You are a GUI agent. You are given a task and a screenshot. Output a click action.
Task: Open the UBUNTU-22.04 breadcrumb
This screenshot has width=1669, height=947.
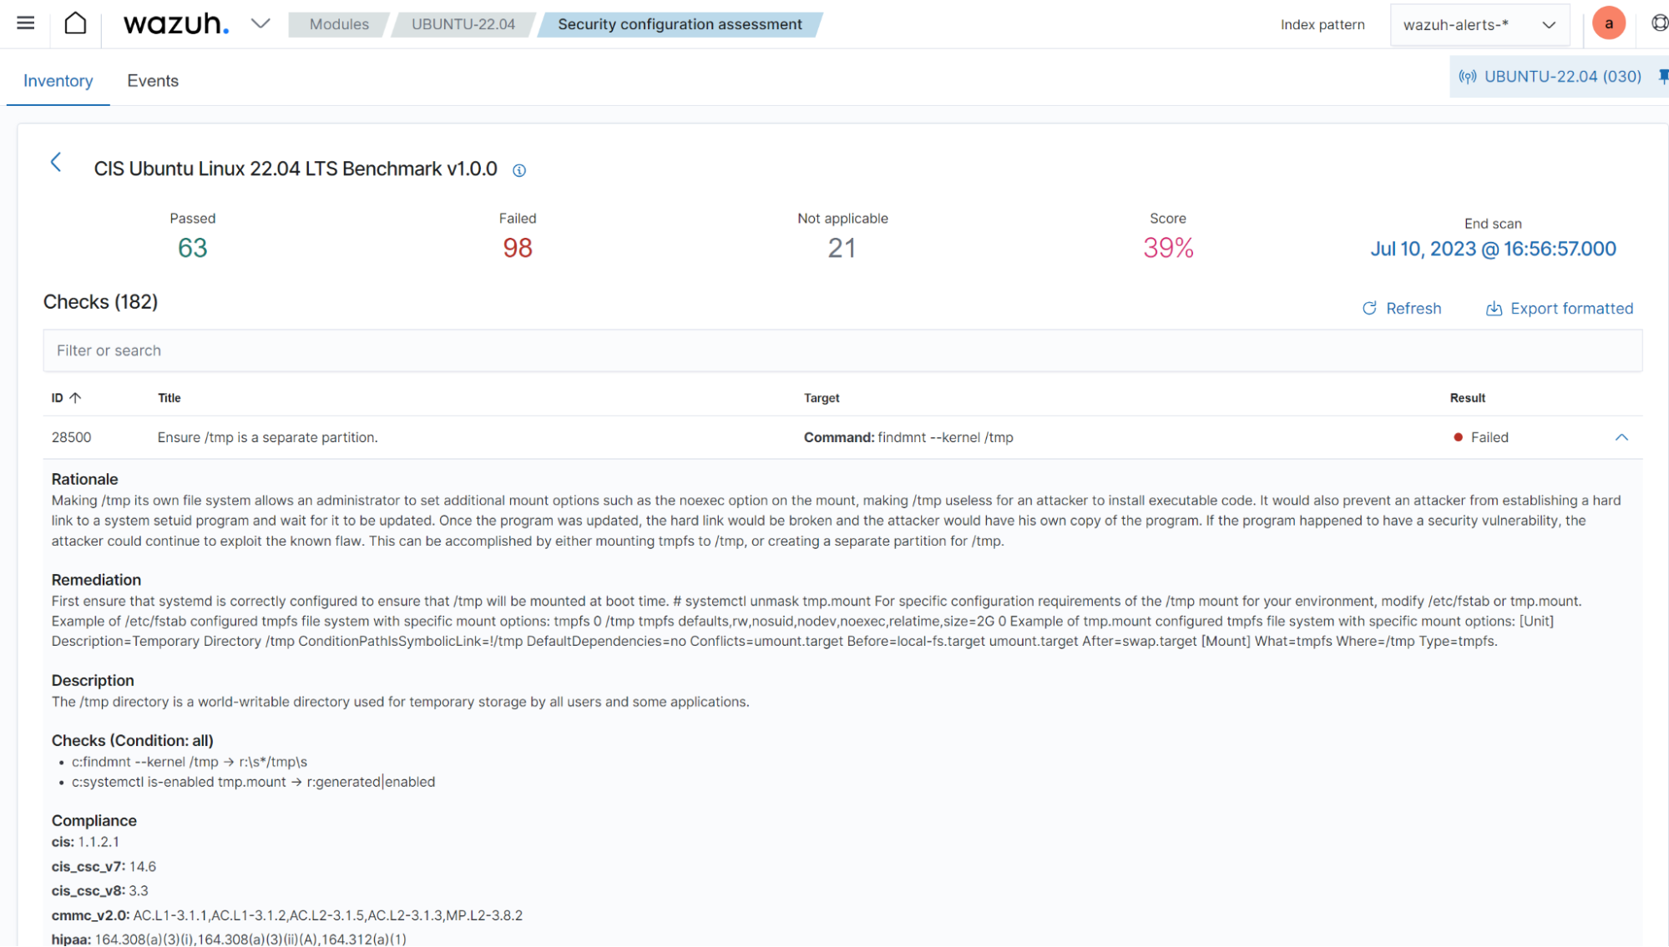pyautogui.click(x=463, y=24)
